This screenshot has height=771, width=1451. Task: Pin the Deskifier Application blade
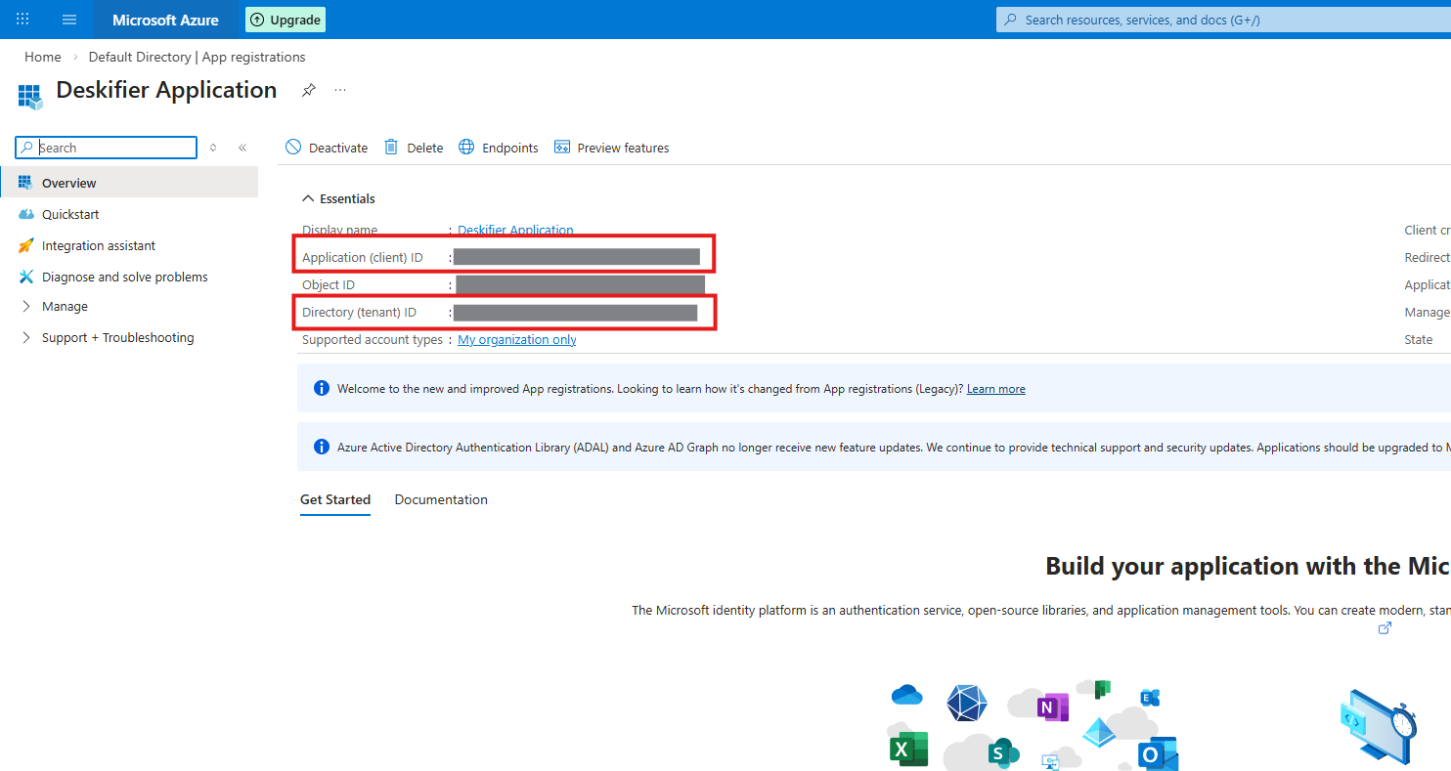[x=308, y=90]
